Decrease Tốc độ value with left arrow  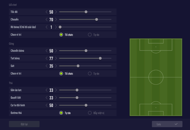click(47, 12)
